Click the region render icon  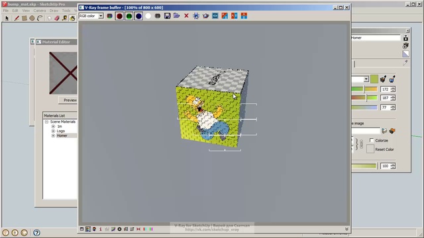click(215, 16)
